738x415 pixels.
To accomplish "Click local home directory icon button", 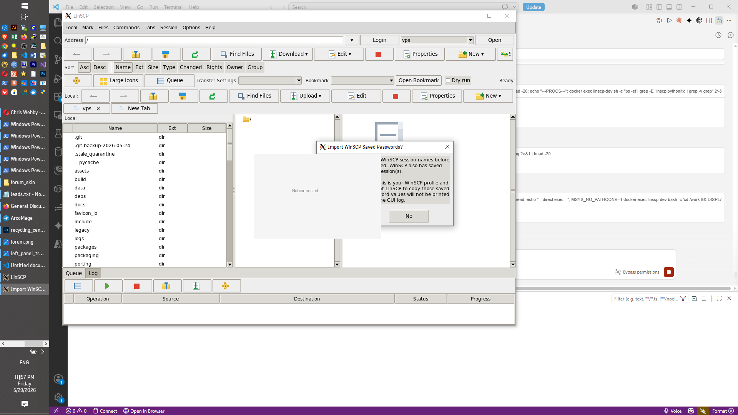I will (x=184, y=96).
